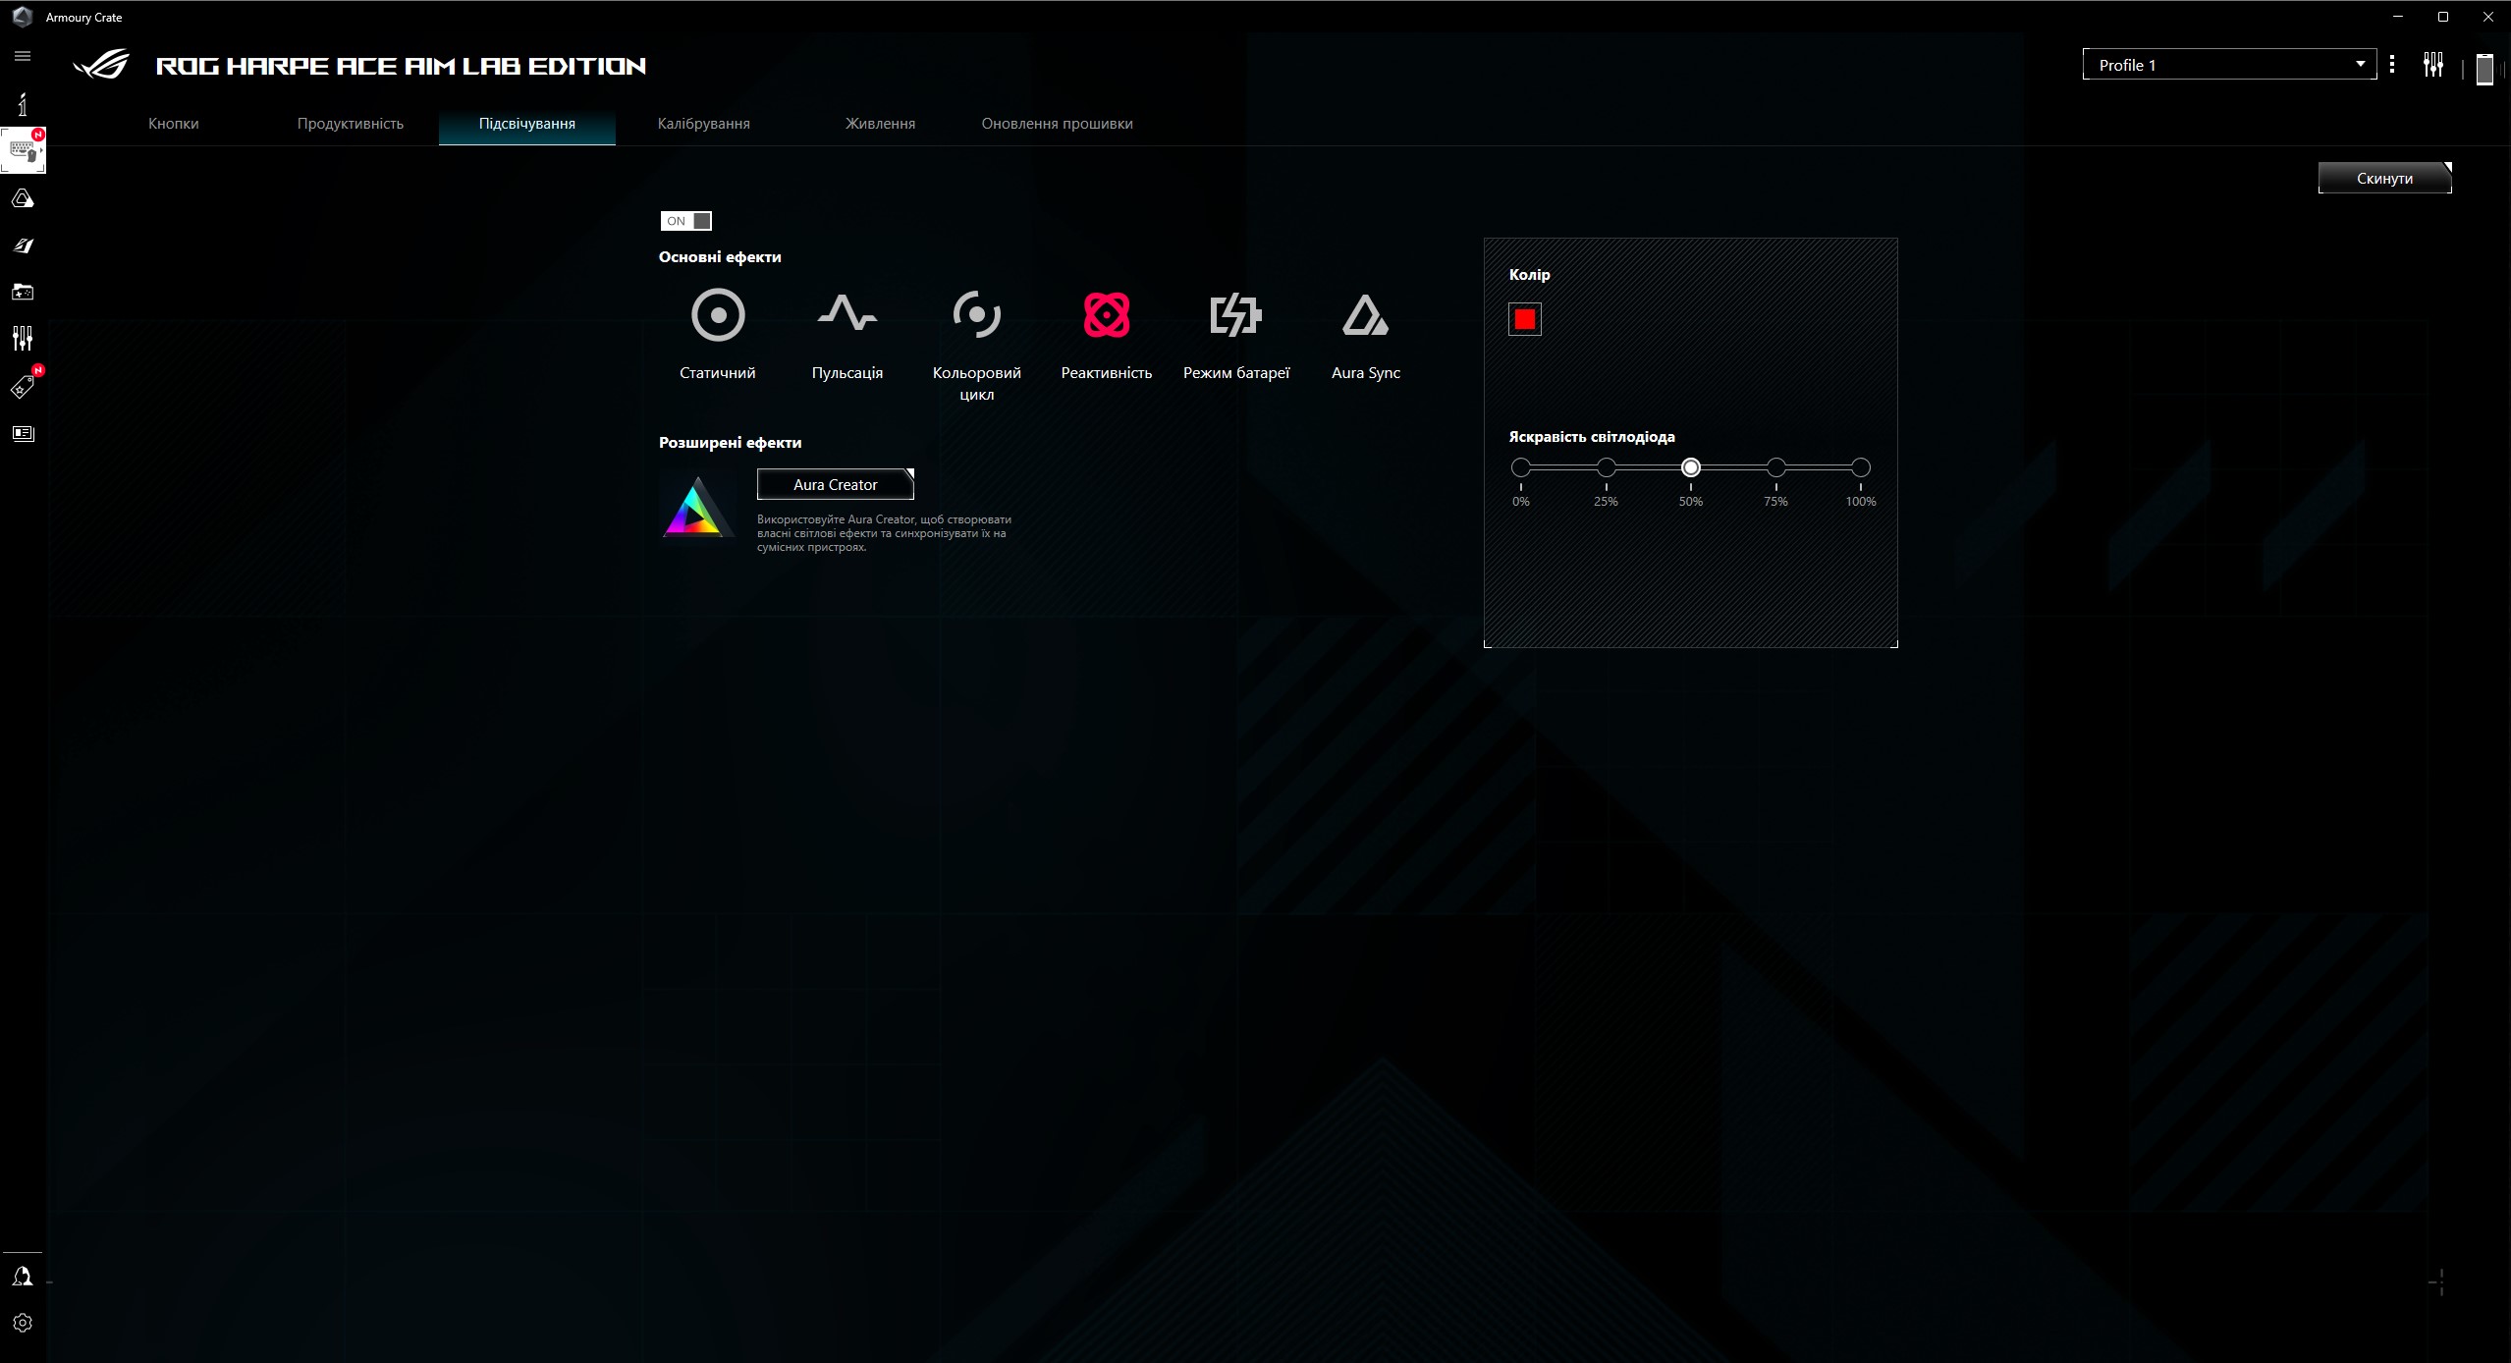
Task: Click the ROG logo in header
Action: (101, 65)
